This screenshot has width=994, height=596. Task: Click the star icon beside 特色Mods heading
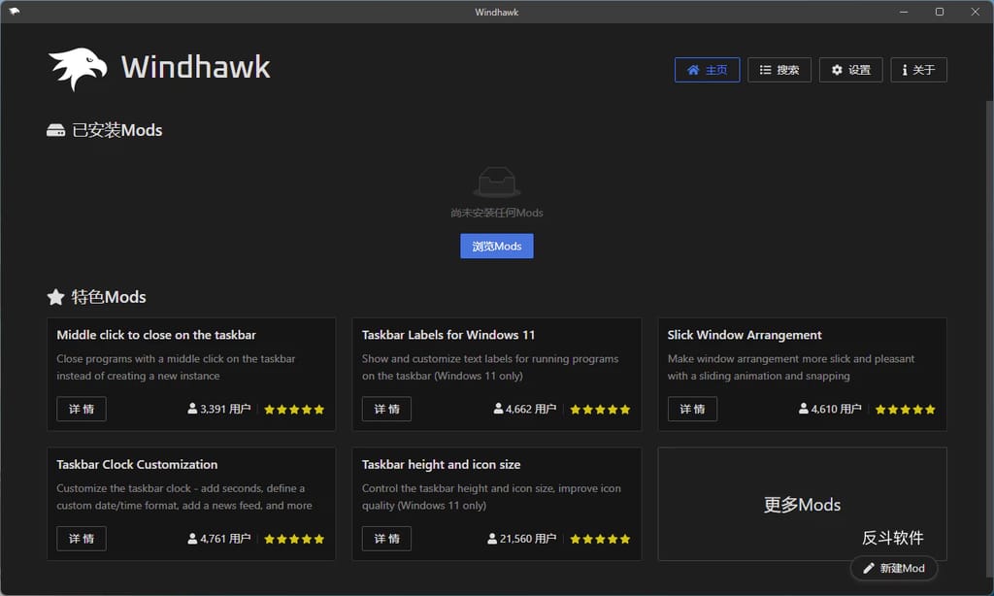tap(55, 297)
